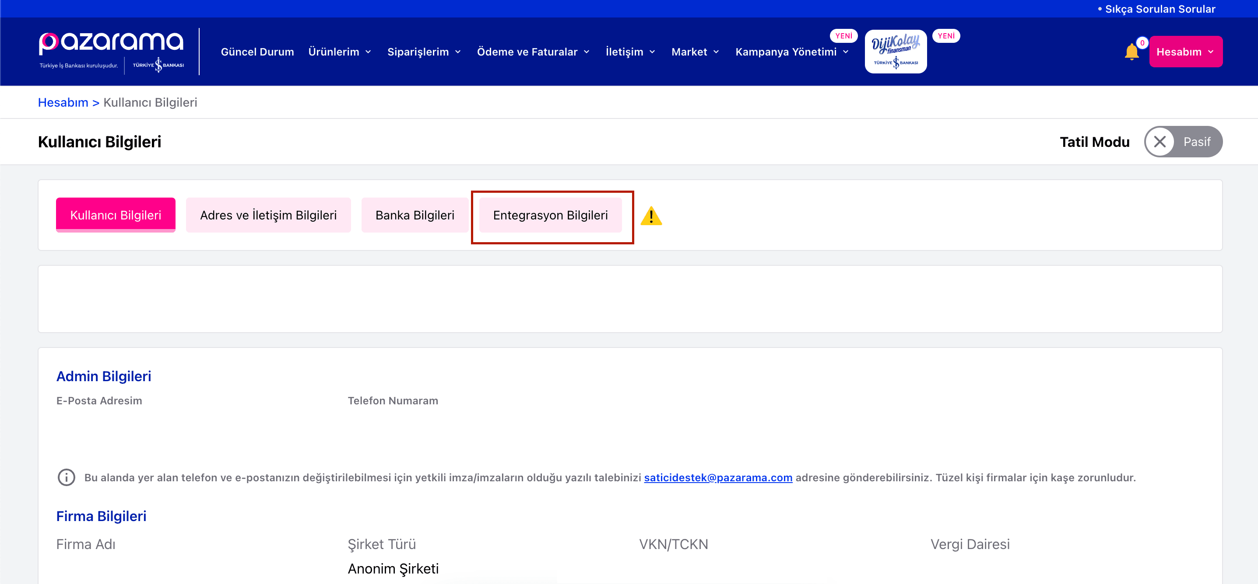This screenshot has width=1258, height=584.
Task: Expand the Ürünlerim dropdown menu
Action: coord(340,52)
